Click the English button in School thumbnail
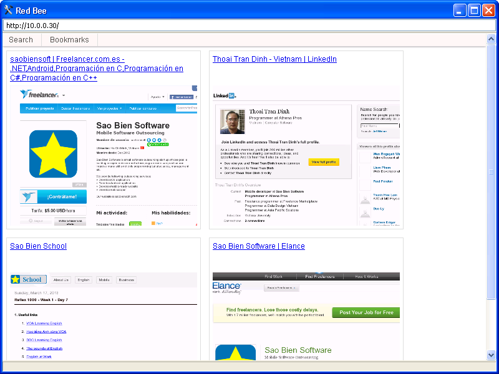Image resolution: width=499 pixels, height=374 pixels. click(x=84, y=280)
